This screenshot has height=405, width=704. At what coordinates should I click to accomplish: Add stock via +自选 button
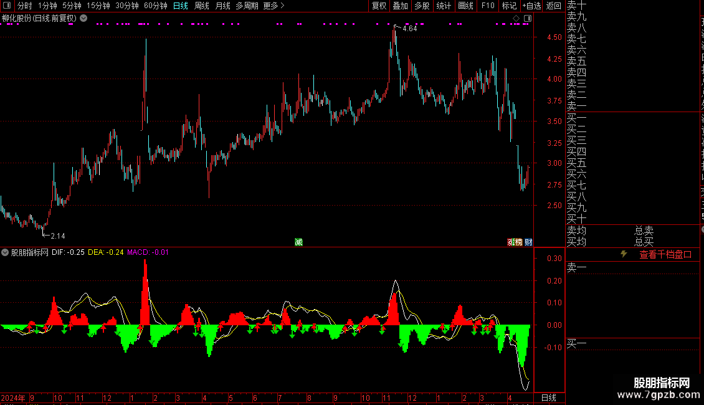[x=531, y=6]
